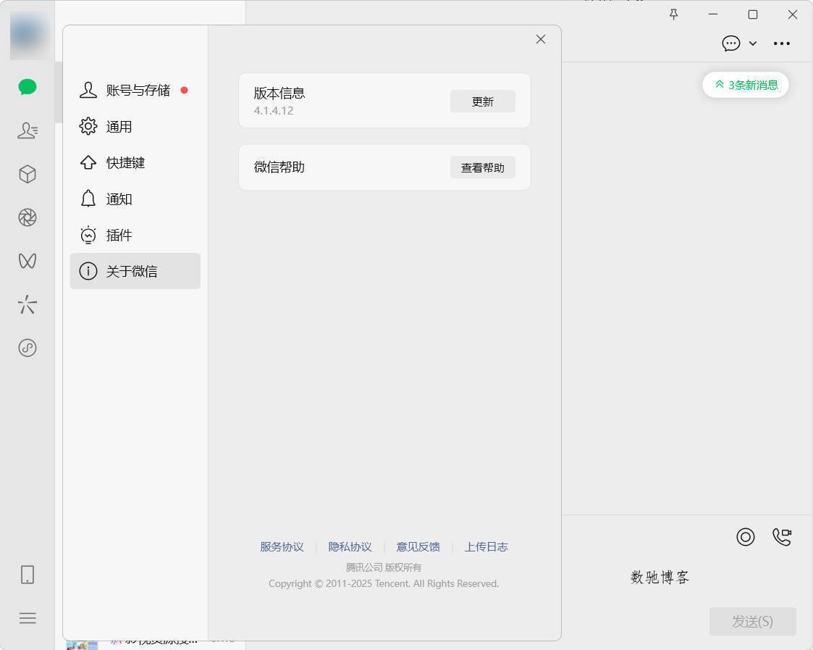Open the Mini Programs icon

point(28,348)
